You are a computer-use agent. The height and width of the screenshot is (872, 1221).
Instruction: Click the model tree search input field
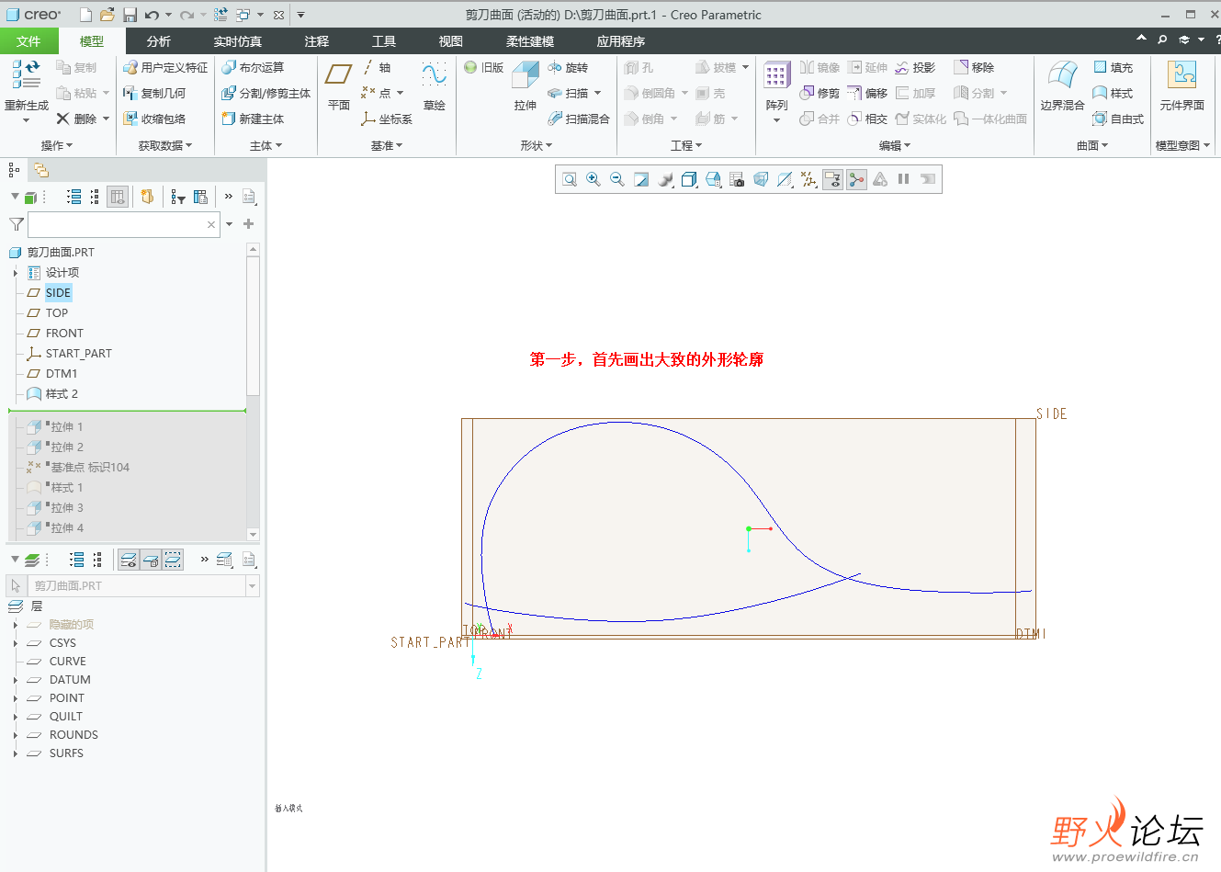tap(124, 224)
